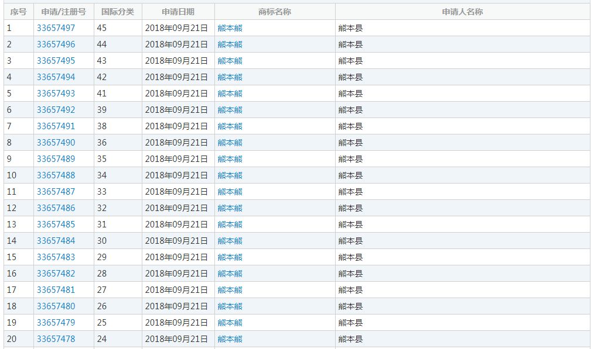
Task: Select international class cell 27
Action: 118,290
